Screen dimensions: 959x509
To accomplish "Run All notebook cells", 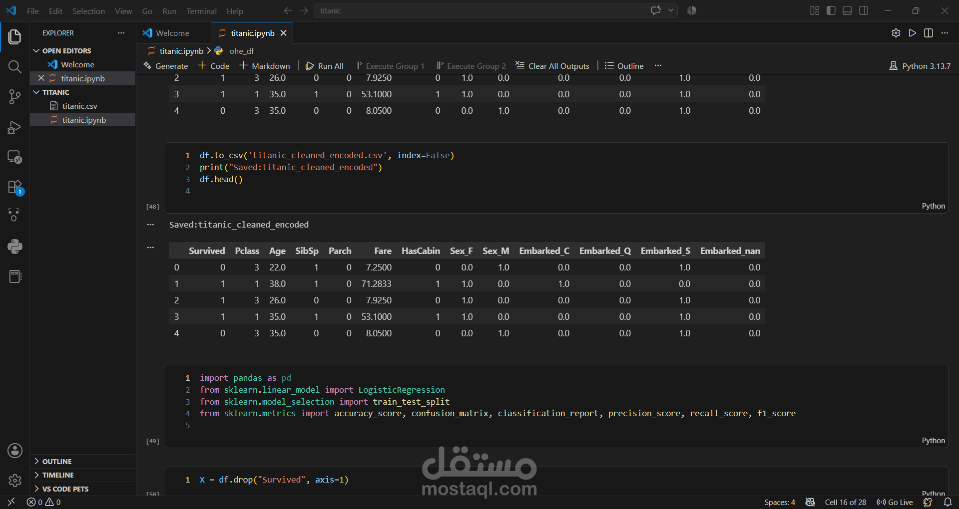I will click(x=325, y=66).
